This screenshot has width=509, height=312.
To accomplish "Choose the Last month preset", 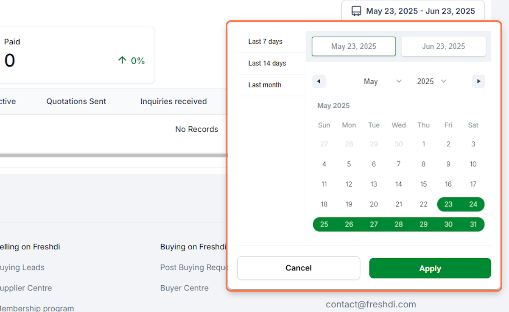I will coord(265,85).
